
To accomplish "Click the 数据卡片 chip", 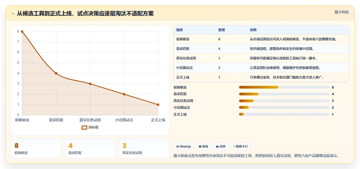I will pos(240,146).
